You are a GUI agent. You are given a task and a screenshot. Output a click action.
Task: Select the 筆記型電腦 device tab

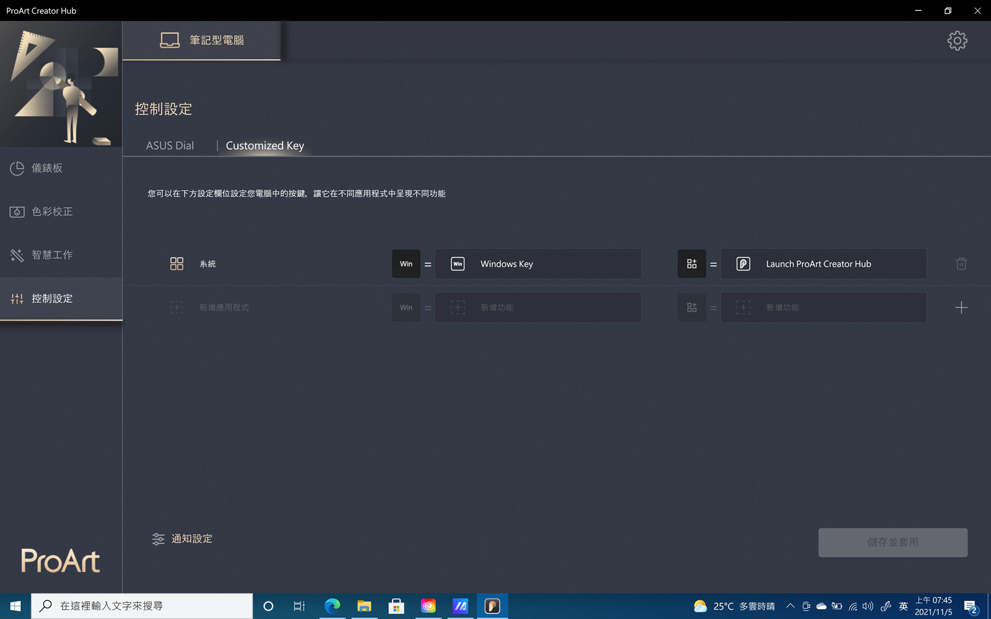[x=202, y=40]
